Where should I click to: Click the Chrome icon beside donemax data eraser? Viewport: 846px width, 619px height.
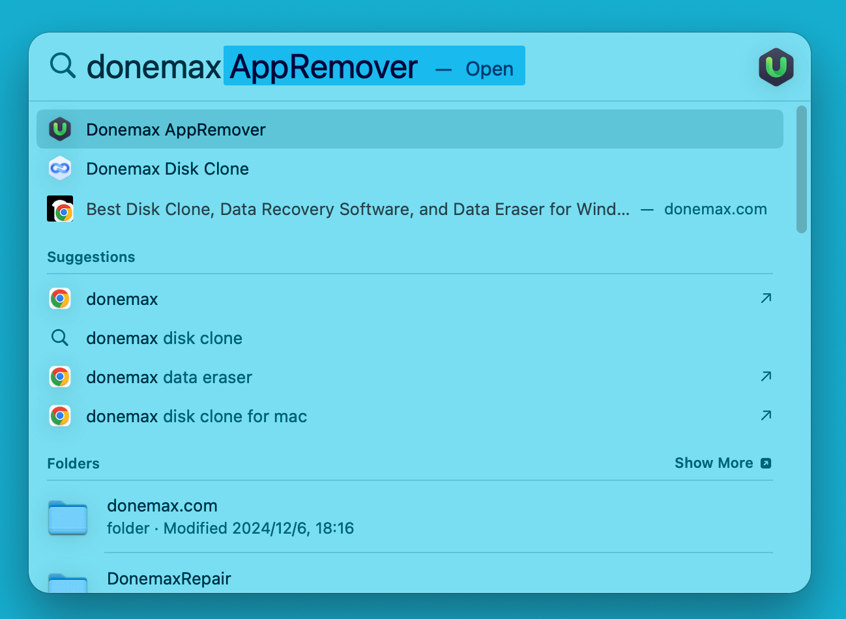[x=60, y=377]
